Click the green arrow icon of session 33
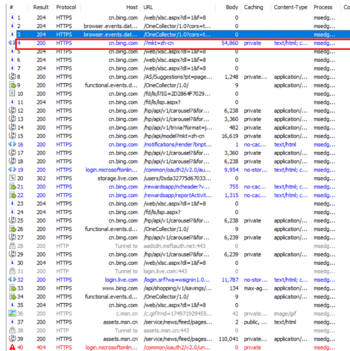 point(13,288)
